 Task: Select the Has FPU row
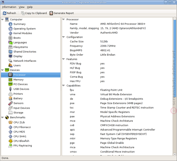(117, 81)
